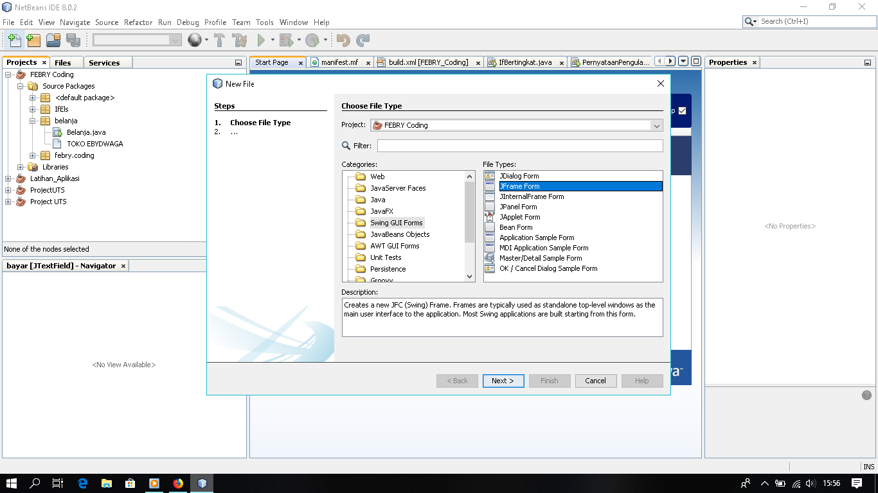
Task: Click the Clean and Build toolbar icon
Action: point(238,40)
